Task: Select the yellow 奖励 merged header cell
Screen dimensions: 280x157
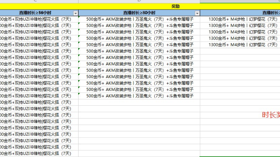Action: [x=140, y=7]
